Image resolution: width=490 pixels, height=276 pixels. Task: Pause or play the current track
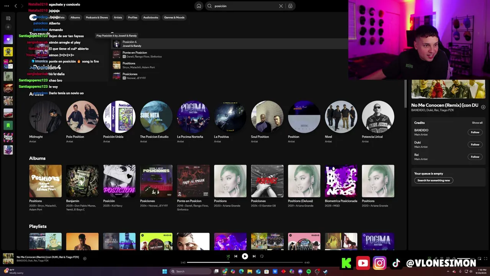tap(245, 256)
